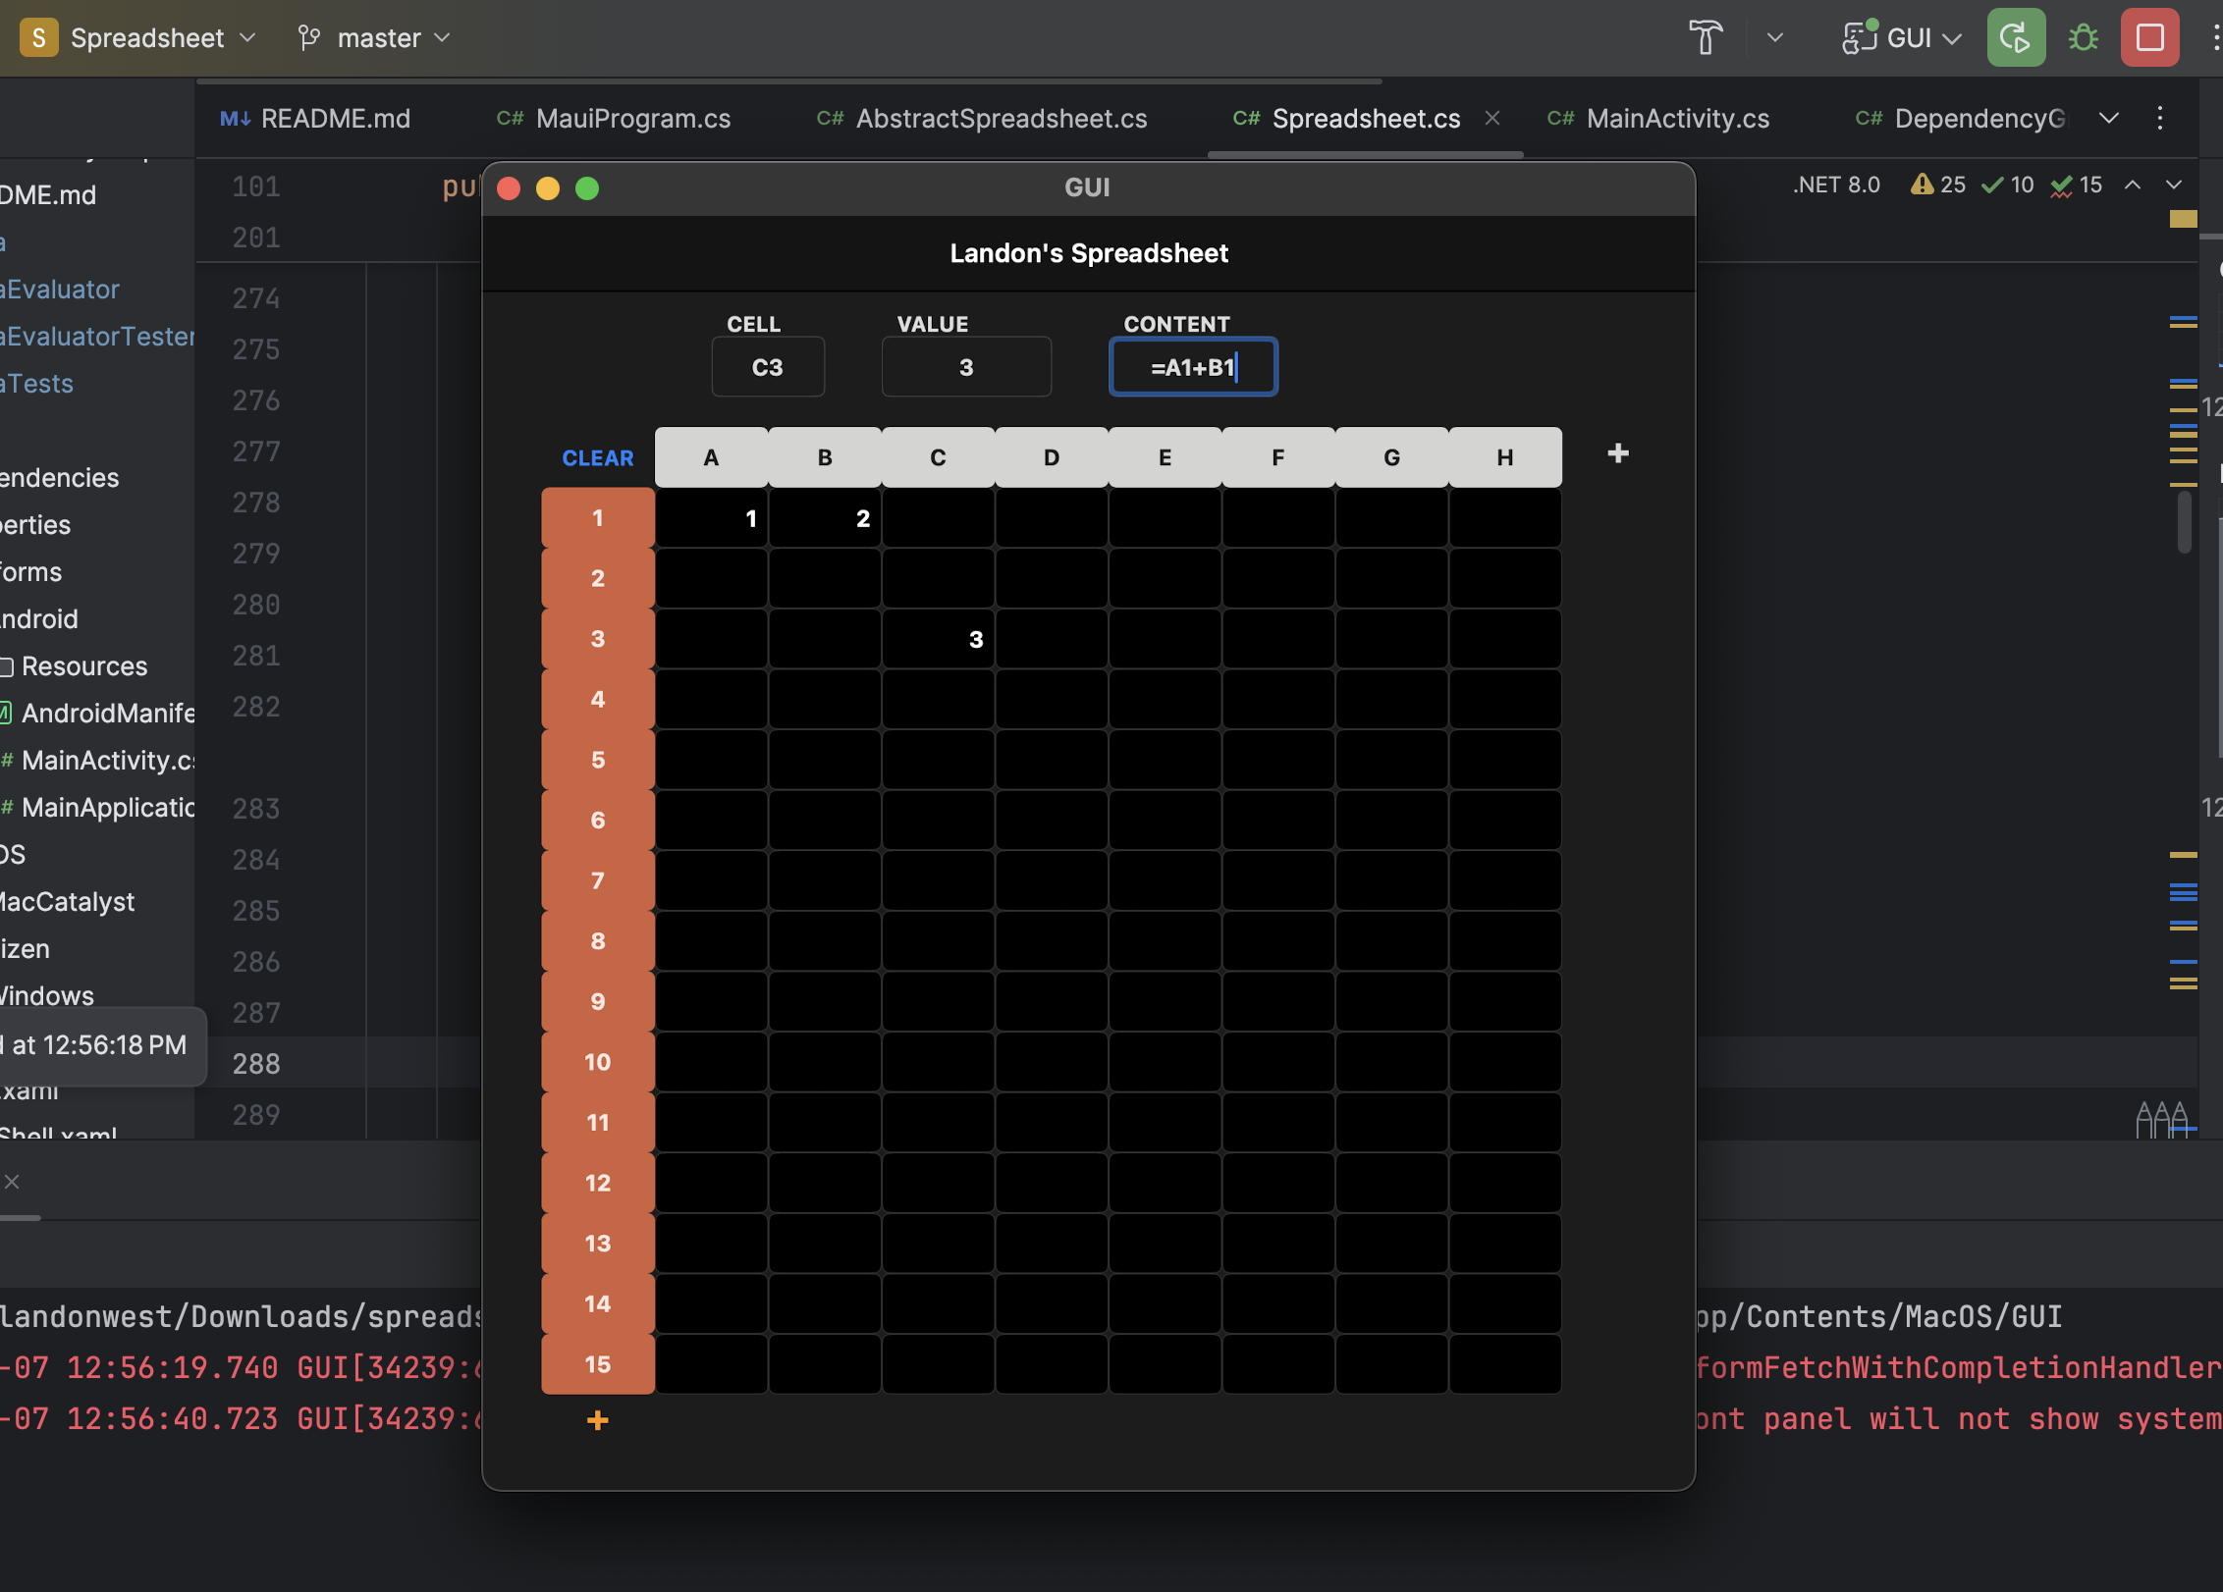Click the green checkmark inspection icon showing 10

pos(2005,185)
